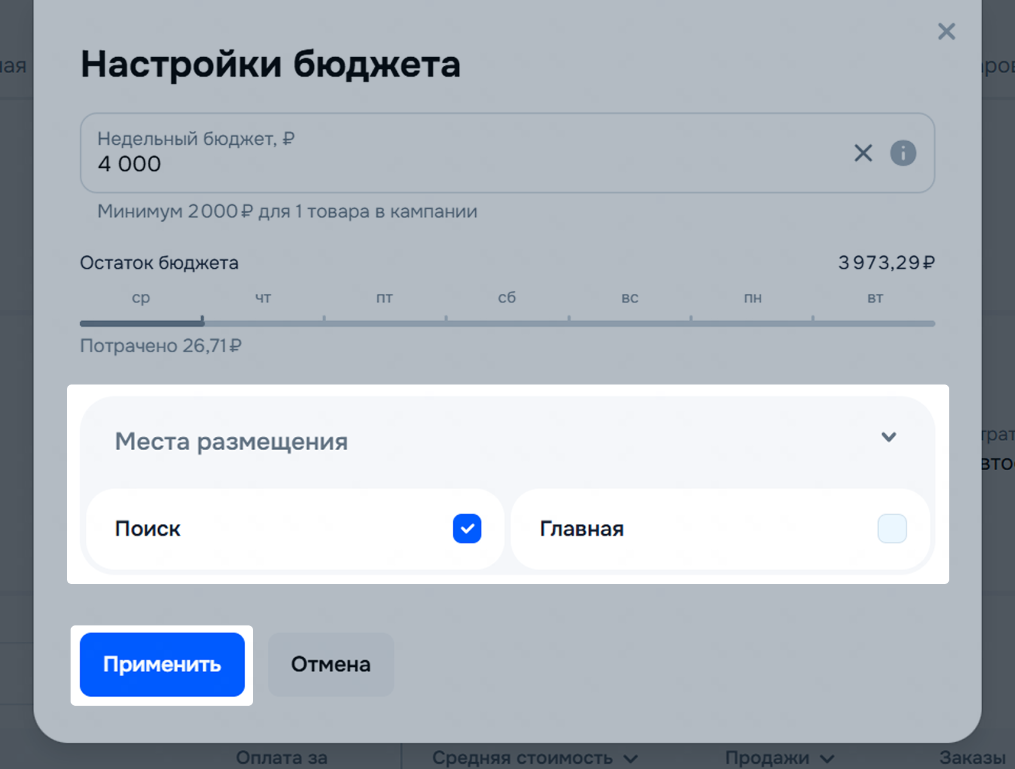The width and height of the screenshot is (1015, 769).
Task: Select the чт day marker
Action: point(263,298)
